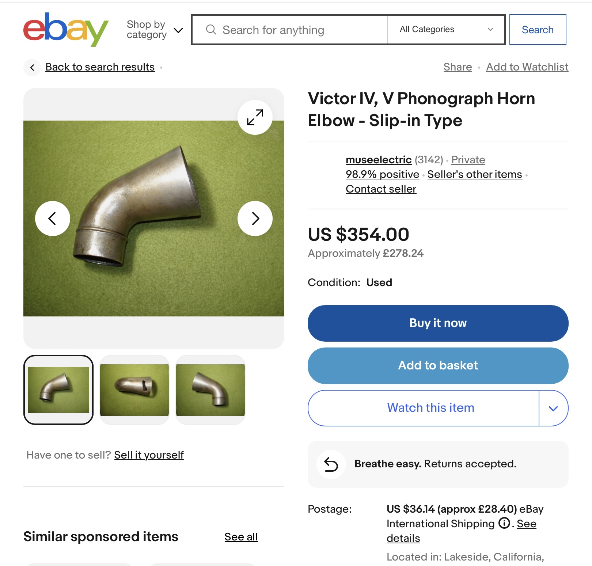Open the All Categories dropdown

pyautogui.click(x=446, y=30)
